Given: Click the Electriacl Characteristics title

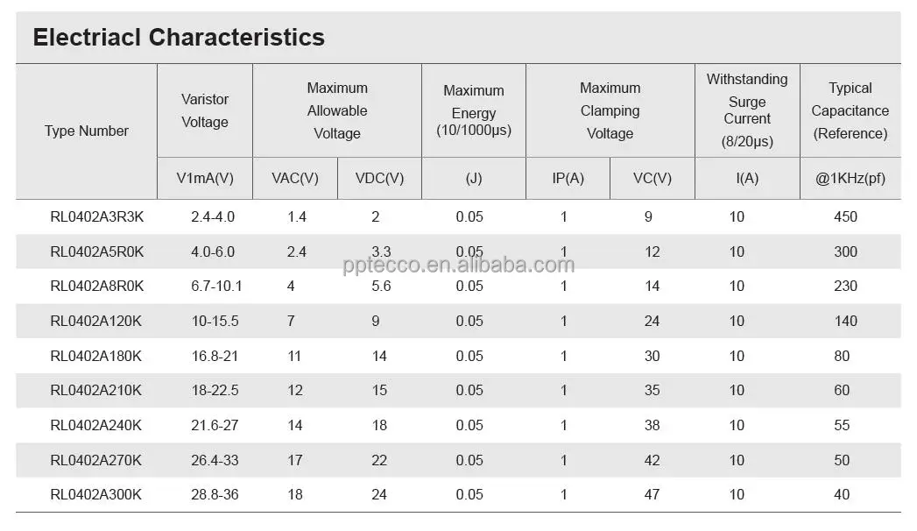Looking at the screenshot, I should 179,38.
